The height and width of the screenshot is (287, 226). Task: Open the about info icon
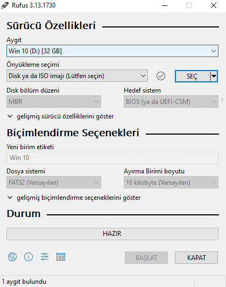[29, 257]
